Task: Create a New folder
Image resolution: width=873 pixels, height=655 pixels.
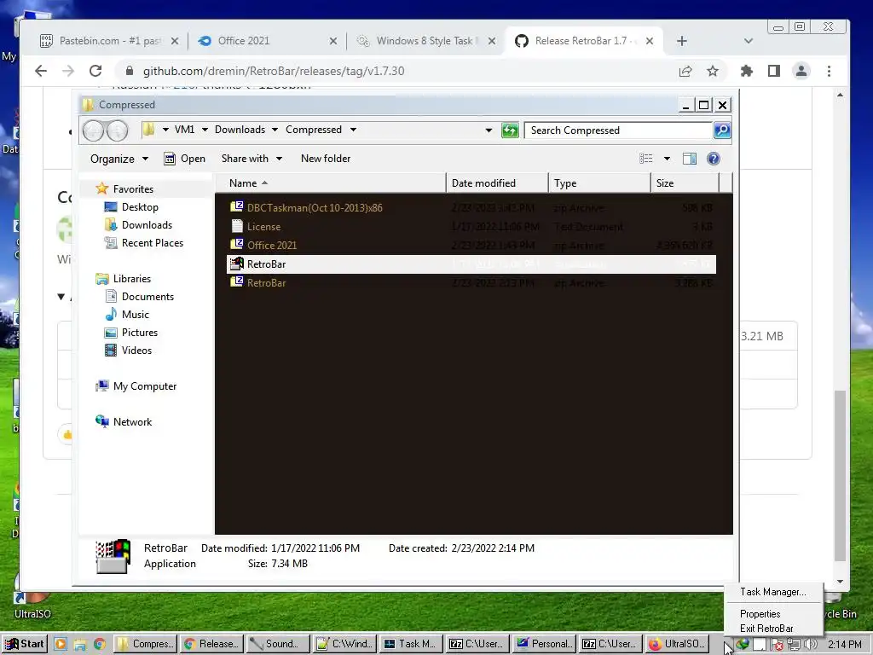Action: (326, 159)
